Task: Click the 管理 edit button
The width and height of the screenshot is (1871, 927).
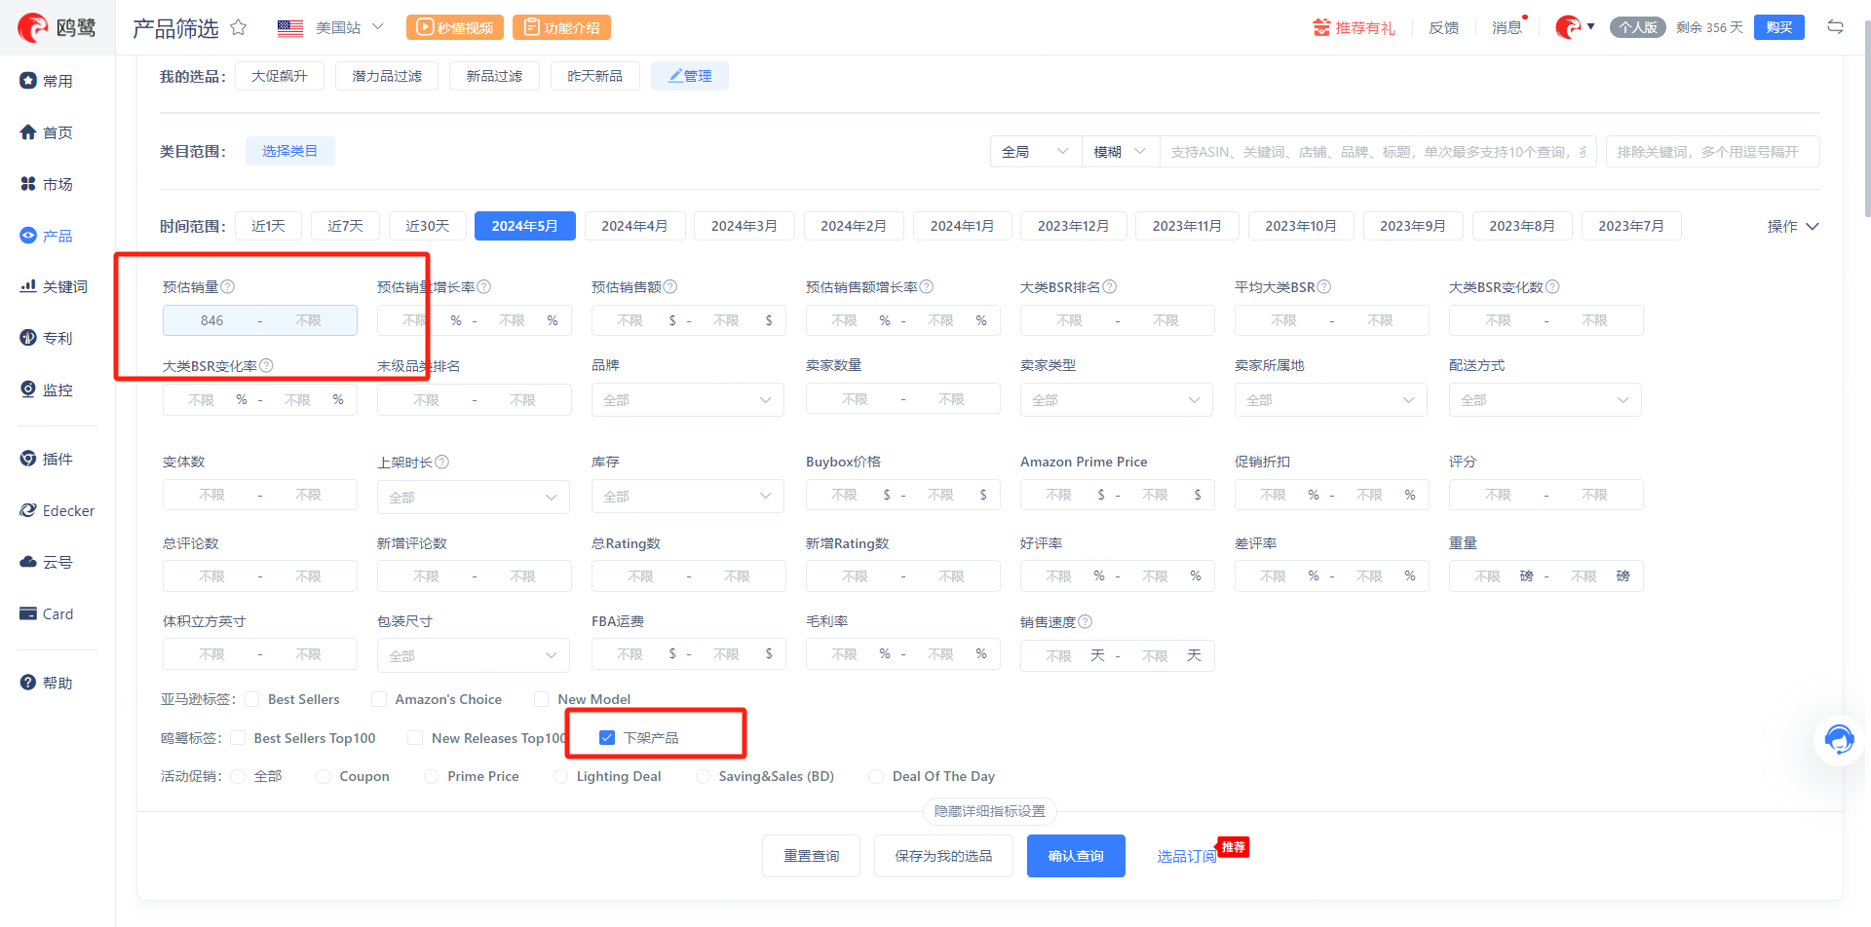Action: tap(690, 76)
